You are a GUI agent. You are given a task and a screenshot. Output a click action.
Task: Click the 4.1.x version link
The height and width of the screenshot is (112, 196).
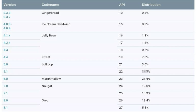pyautogui.click(x=7, y=36)
